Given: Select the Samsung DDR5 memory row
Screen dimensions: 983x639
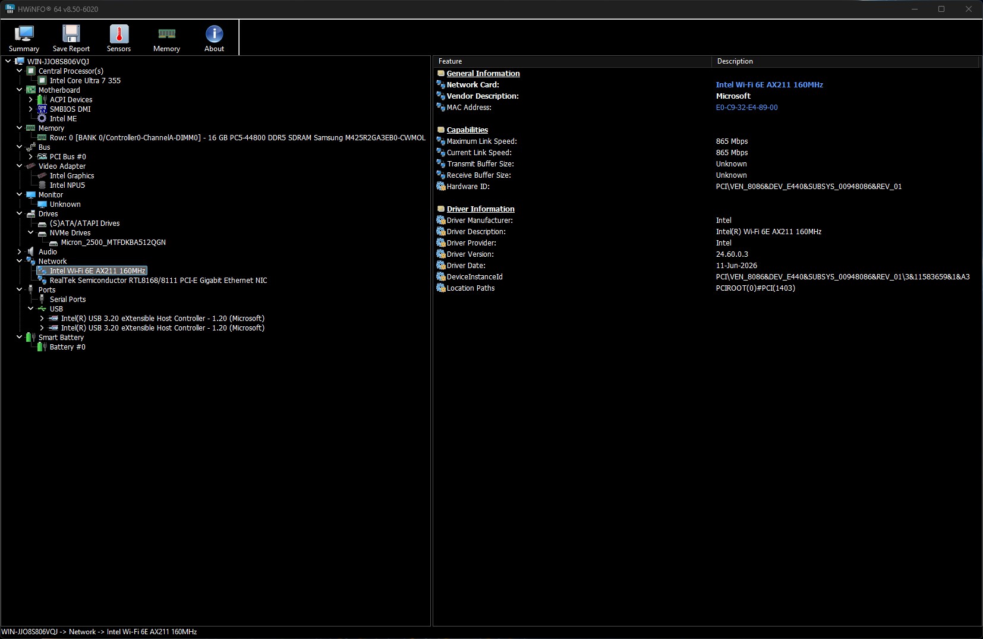Looking at the screenshot, I should 238,137.
